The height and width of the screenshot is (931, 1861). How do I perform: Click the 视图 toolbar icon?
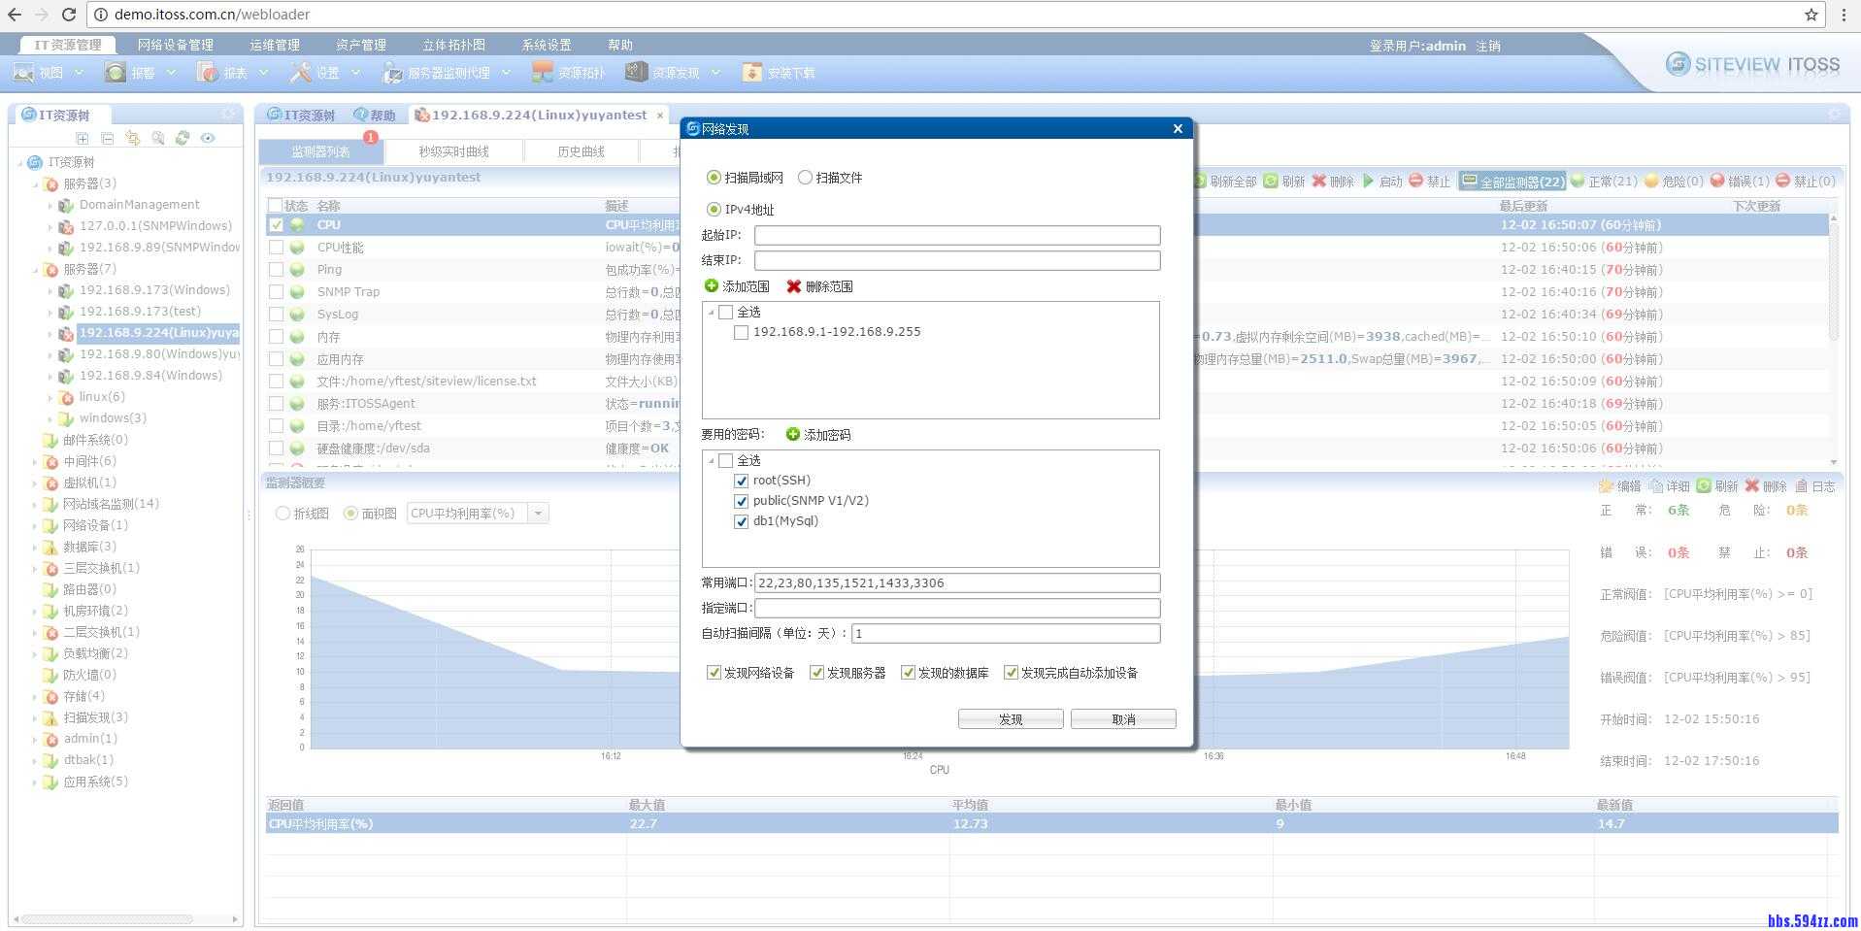tap(44, 72)
